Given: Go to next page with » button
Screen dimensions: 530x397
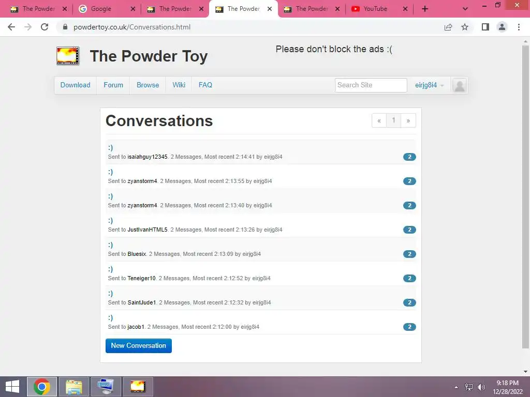Looking at the screenshot, I should click(408, 120).
